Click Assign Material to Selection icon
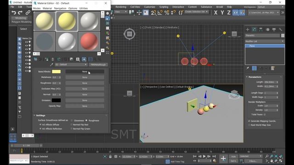 46,59
